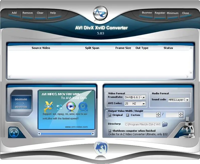Increase the output height value
200x164 pixels.
click(x=181, y=113)
